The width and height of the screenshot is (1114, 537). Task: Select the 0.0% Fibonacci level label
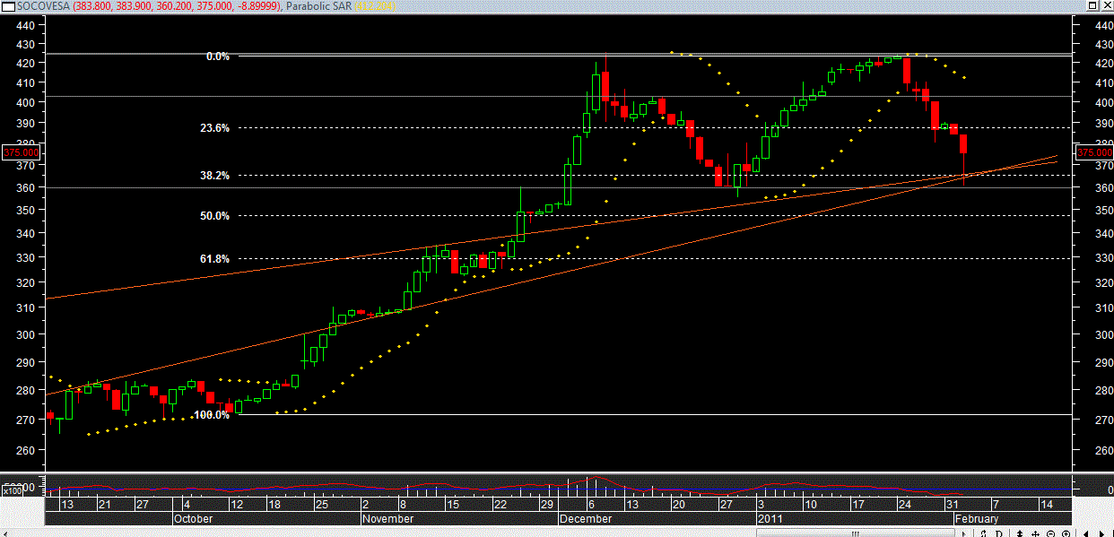click(217, 56)
